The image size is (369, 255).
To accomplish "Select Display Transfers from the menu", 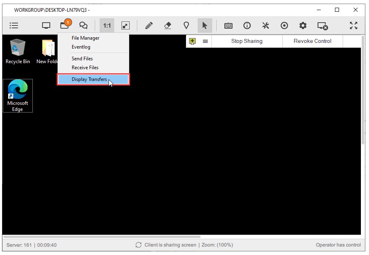I will tap(89, 79).
